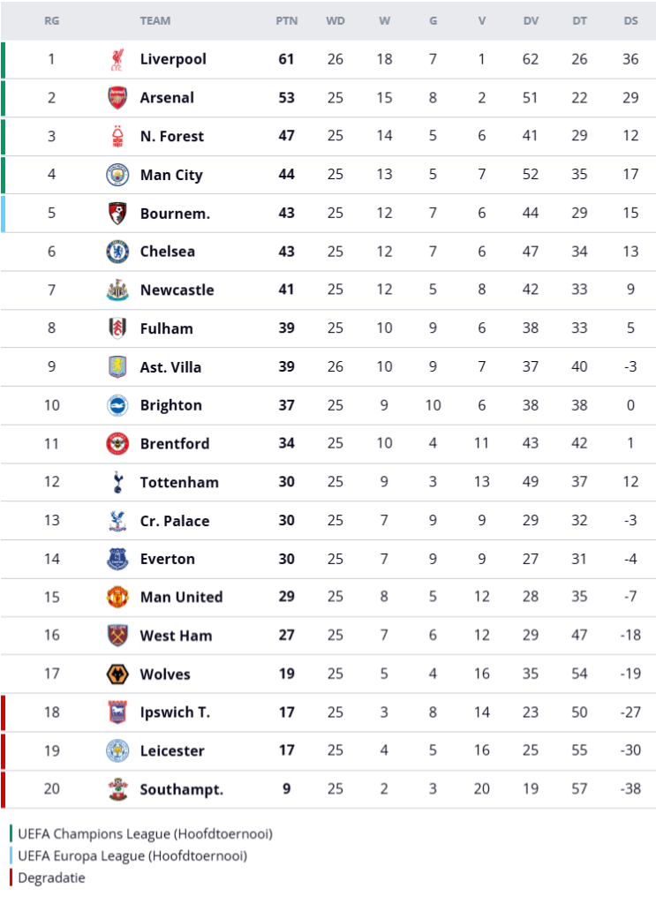Screen dimensions: 656x904
Task: Click the Man City club crest
Action: (x=117, y=175)
